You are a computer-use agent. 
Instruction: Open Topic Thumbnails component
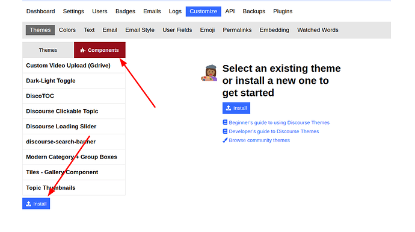tap(74, 188)
